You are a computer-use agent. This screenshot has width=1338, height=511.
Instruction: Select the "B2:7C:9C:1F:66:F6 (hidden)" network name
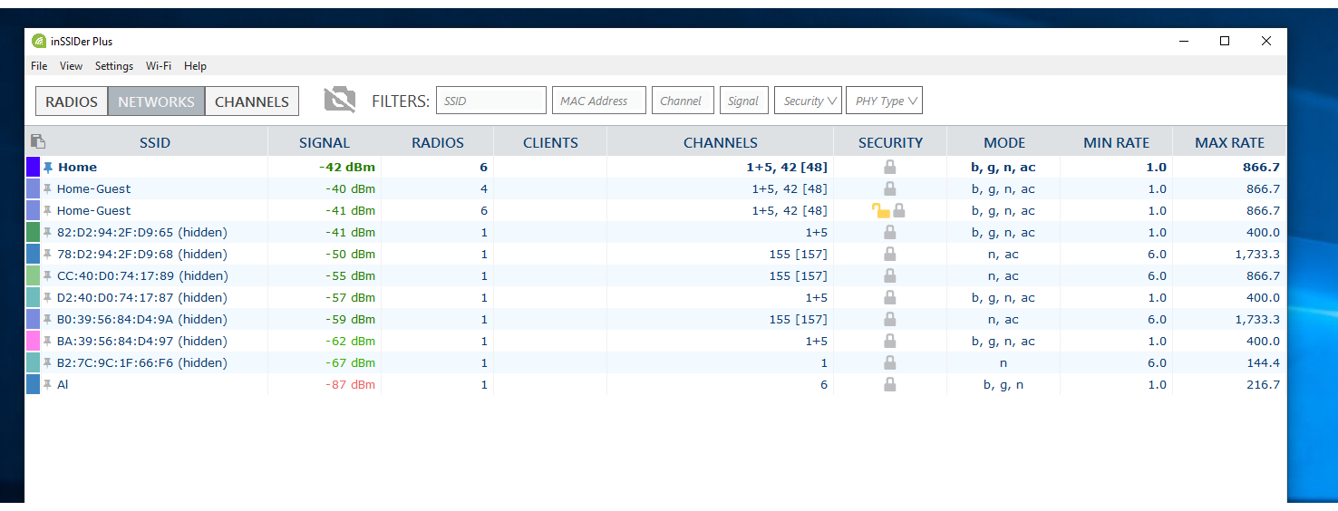(142, 362)
